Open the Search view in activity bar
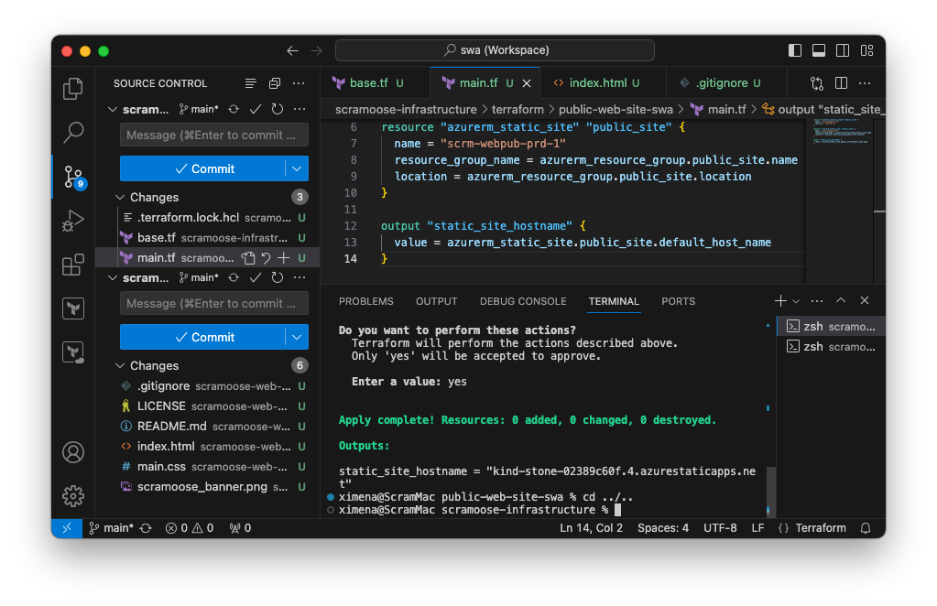 [73, 132]
